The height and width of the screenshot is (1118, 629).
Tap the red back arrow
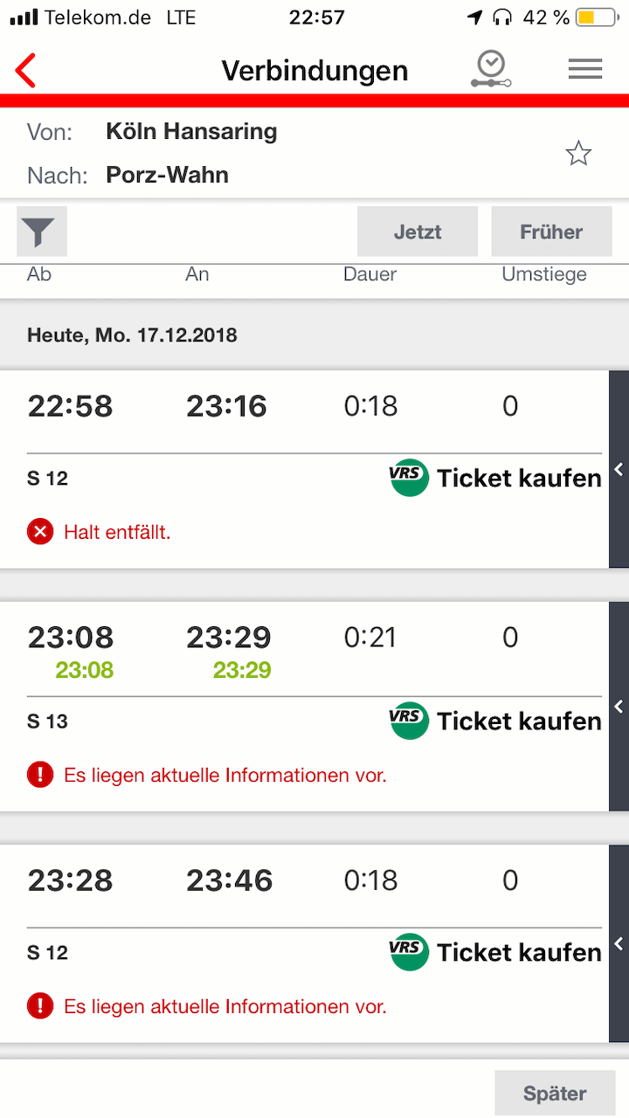pyautogui.click(x=26, y=71)
